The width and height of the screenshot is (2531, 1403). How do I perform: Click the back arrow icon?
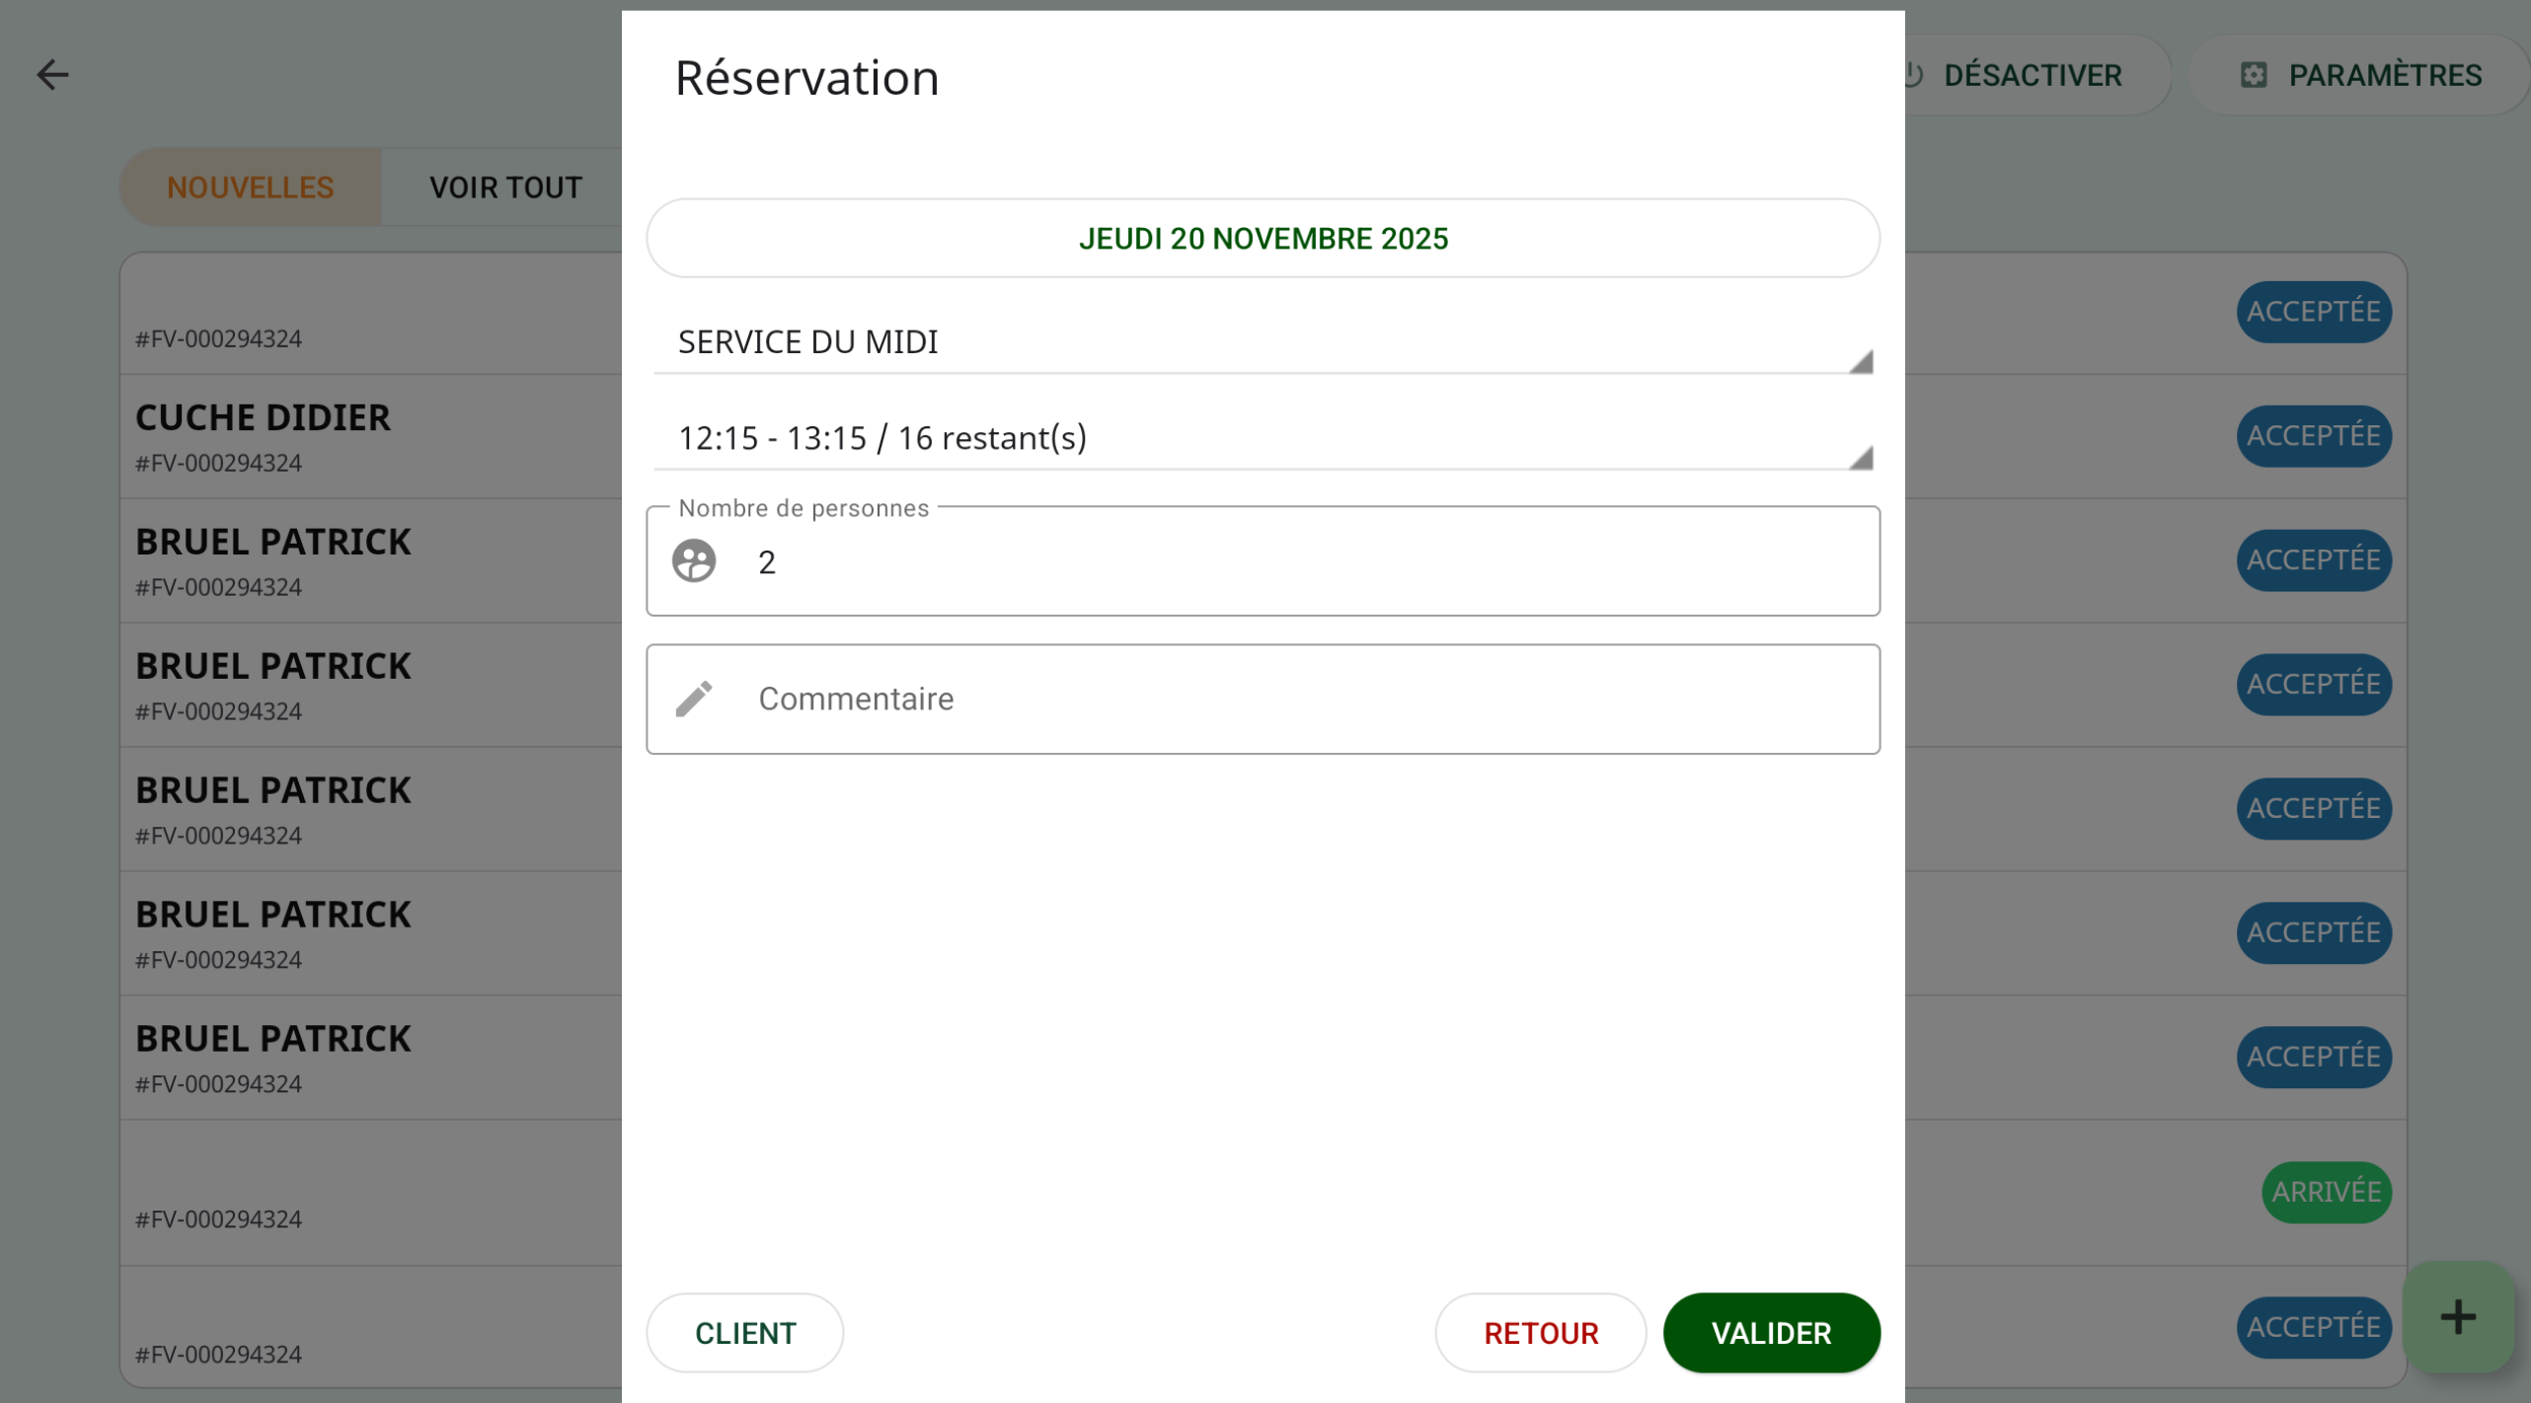click(52, 75)
